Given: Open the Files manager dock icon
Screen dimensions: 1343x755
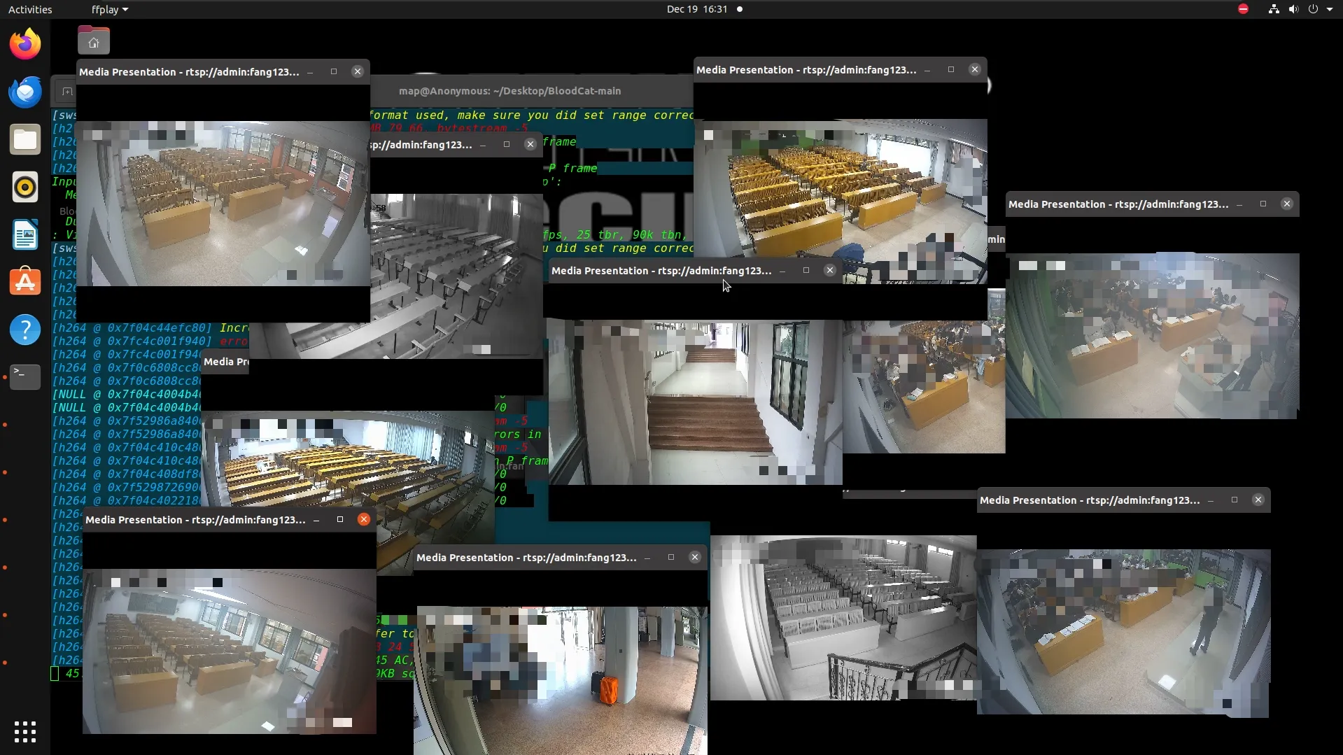Looking at the screenshot, I should (25, 139).
